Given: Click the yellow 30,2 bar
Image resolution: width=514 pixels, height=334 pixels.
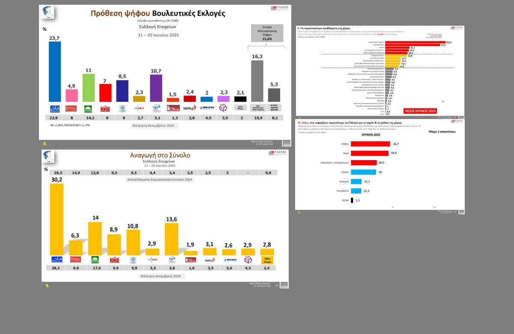Looking at the screenshot, I should pos(57,219).
